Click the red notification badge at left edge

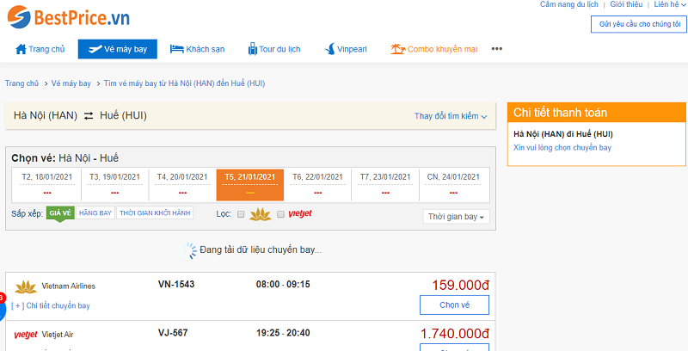click(2, 299)
